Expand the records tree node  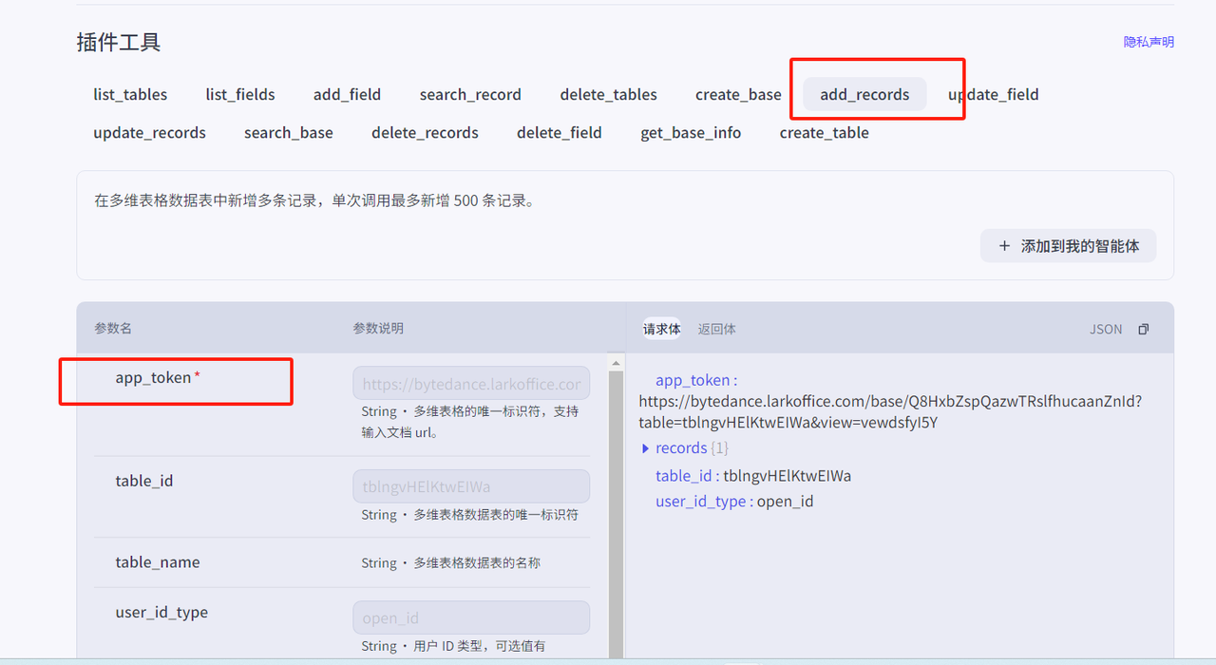pos(646,448)
